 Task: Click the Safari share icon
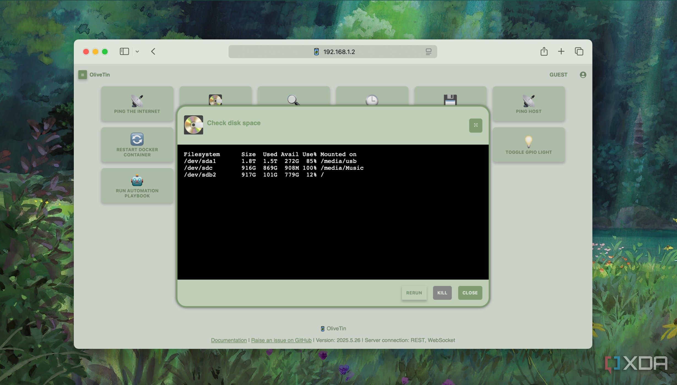544,51
